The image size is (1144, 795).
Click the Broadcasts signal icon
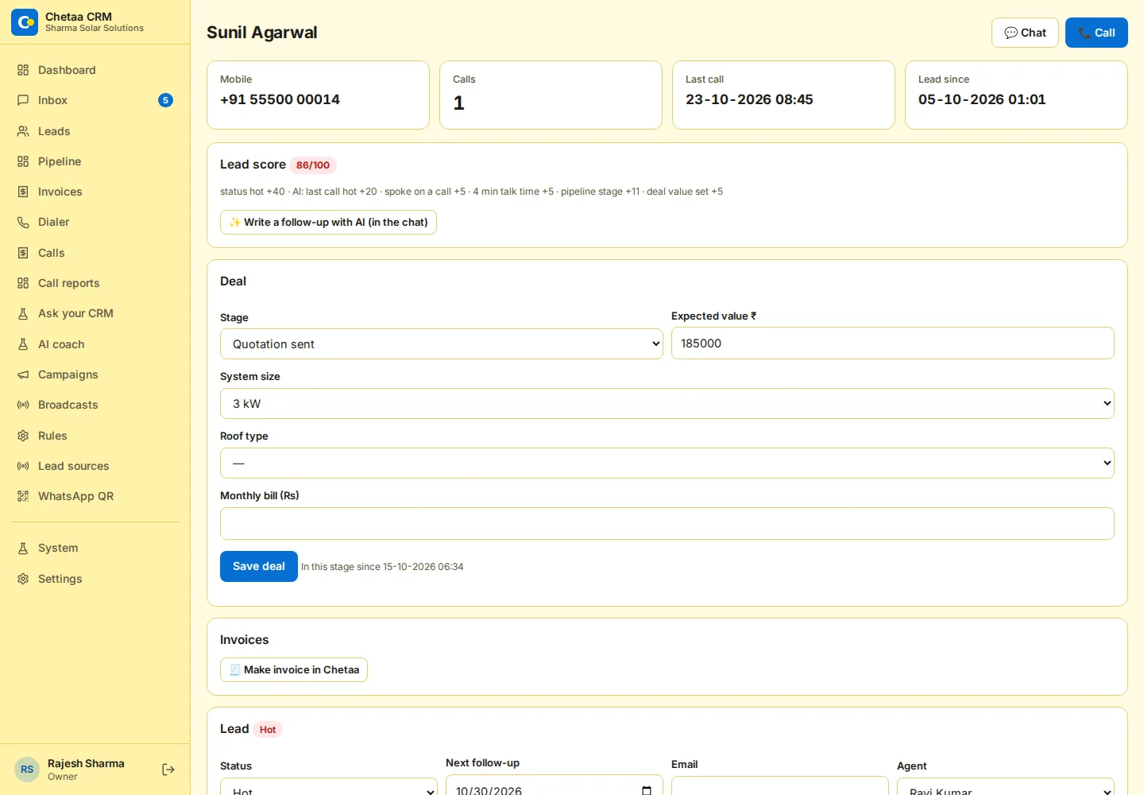click(23, 405)
